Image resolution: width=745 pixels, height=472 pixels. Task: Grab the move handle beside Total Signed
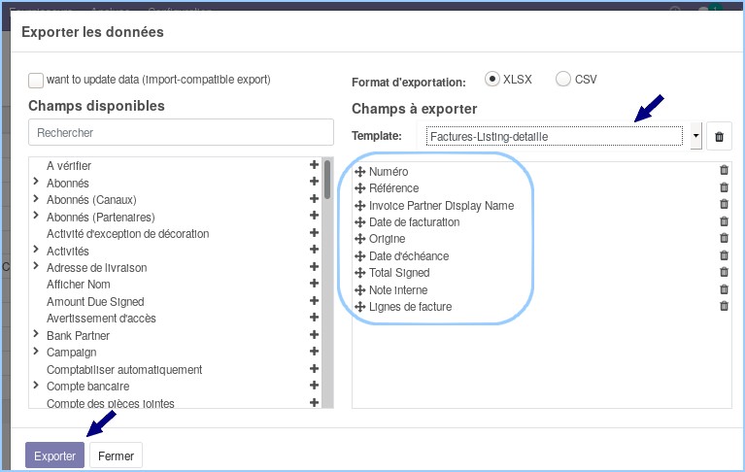pyautogui.click(x=360, y=273)
